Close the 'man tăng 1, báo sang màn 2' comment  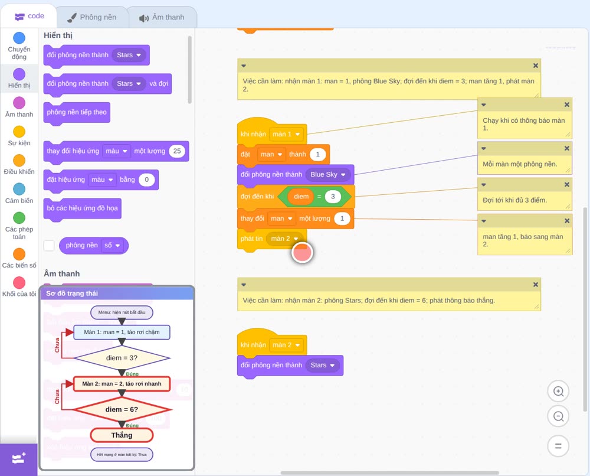(x=566, y=221)
